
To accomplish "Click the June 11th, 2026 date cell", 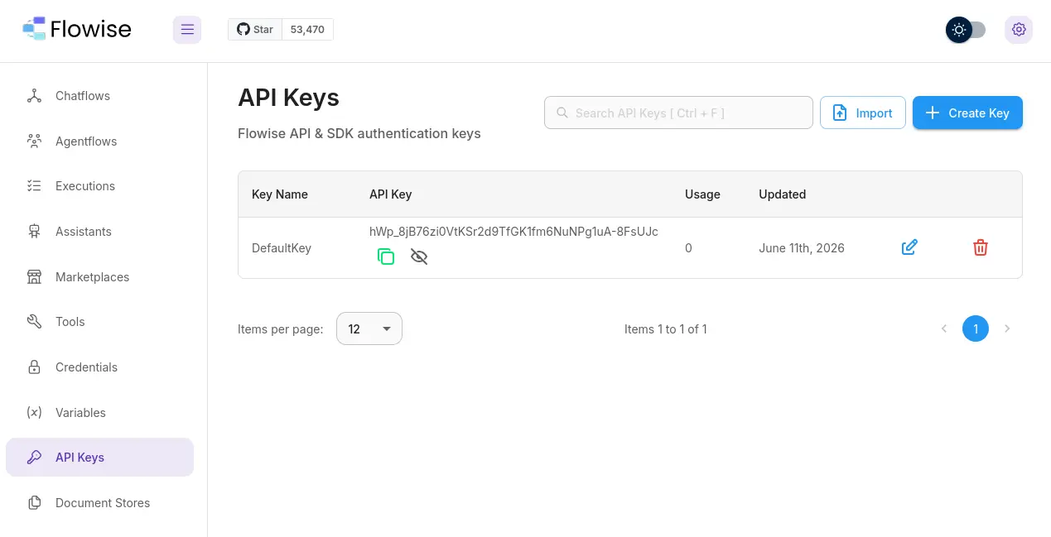I will pyautogui.click(x=802, y=248).
